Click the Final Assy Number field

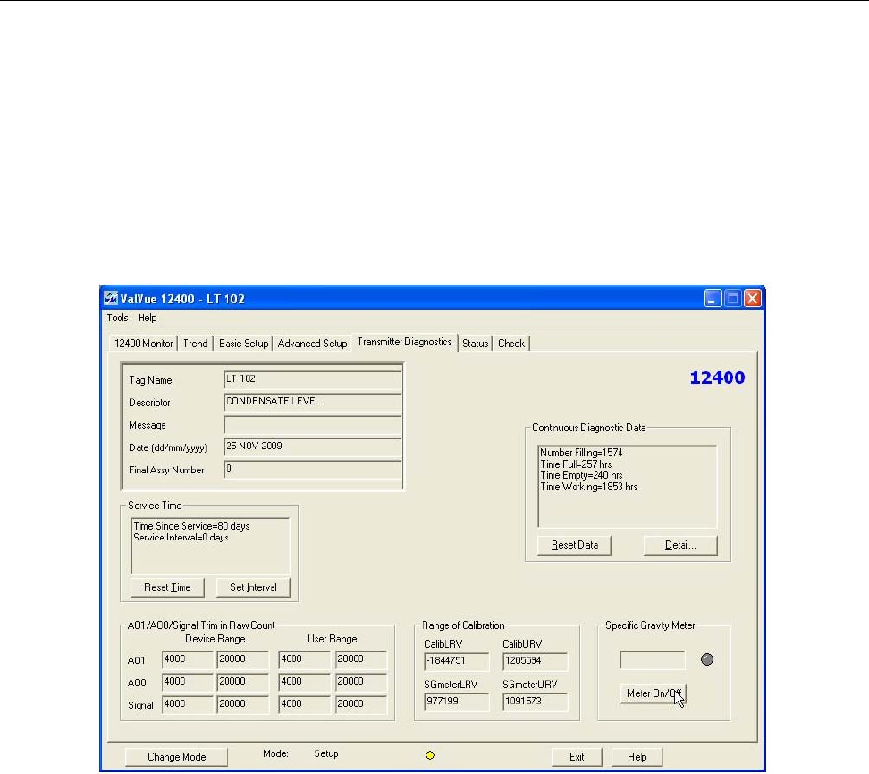coord(313,470)
